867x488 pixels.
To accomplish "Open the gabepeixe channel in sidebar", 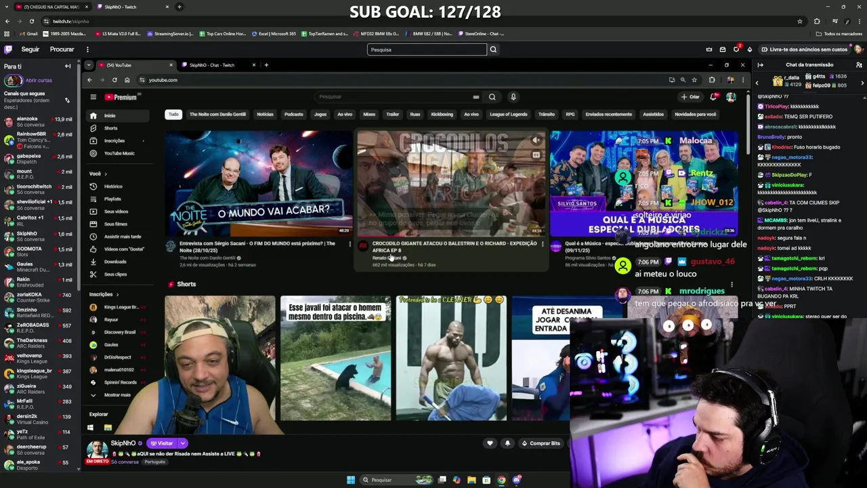I will point(38,159).
